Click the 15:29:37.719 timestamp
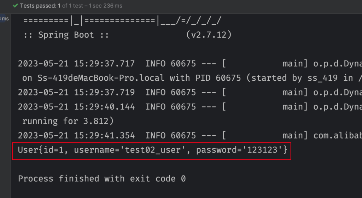The height and width of the screenshot is (198, 362). click(x=76, y=92)
